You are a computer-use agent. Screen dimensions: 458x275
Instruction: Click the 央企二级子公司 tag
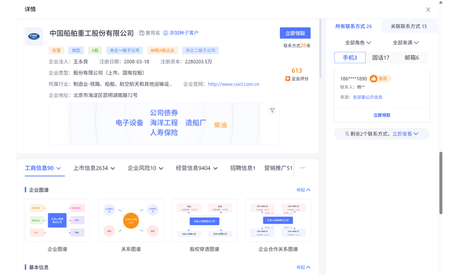point(200,50)
